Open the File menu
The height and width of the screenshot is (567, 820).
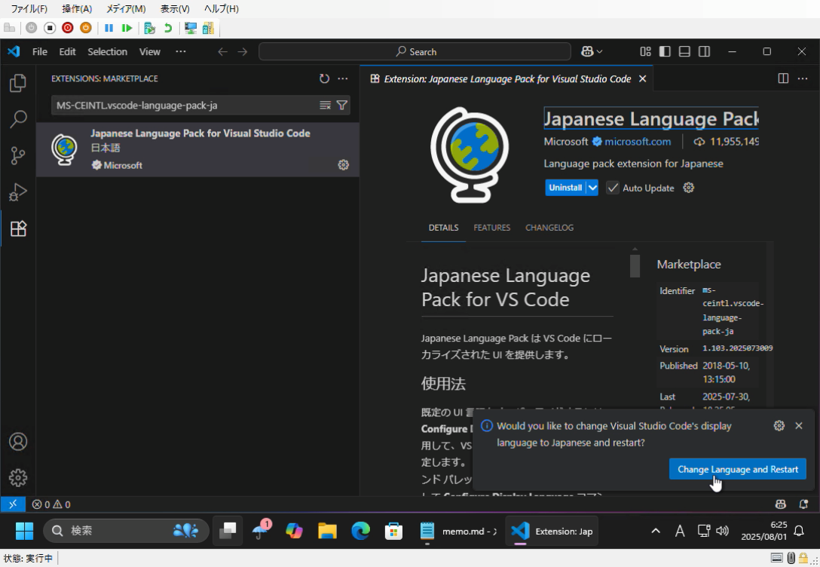[40, 51]
